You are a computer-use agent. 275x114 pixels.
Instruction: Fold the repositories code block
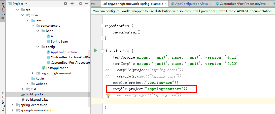tap(102, 26)
